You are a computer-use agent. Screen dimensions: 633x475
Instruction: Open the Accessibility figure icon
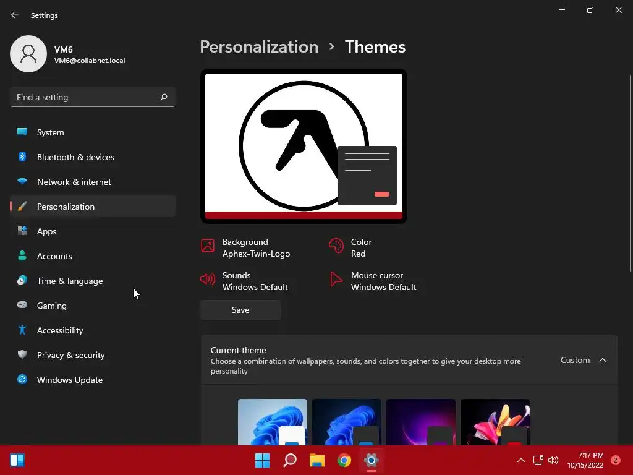22,330
